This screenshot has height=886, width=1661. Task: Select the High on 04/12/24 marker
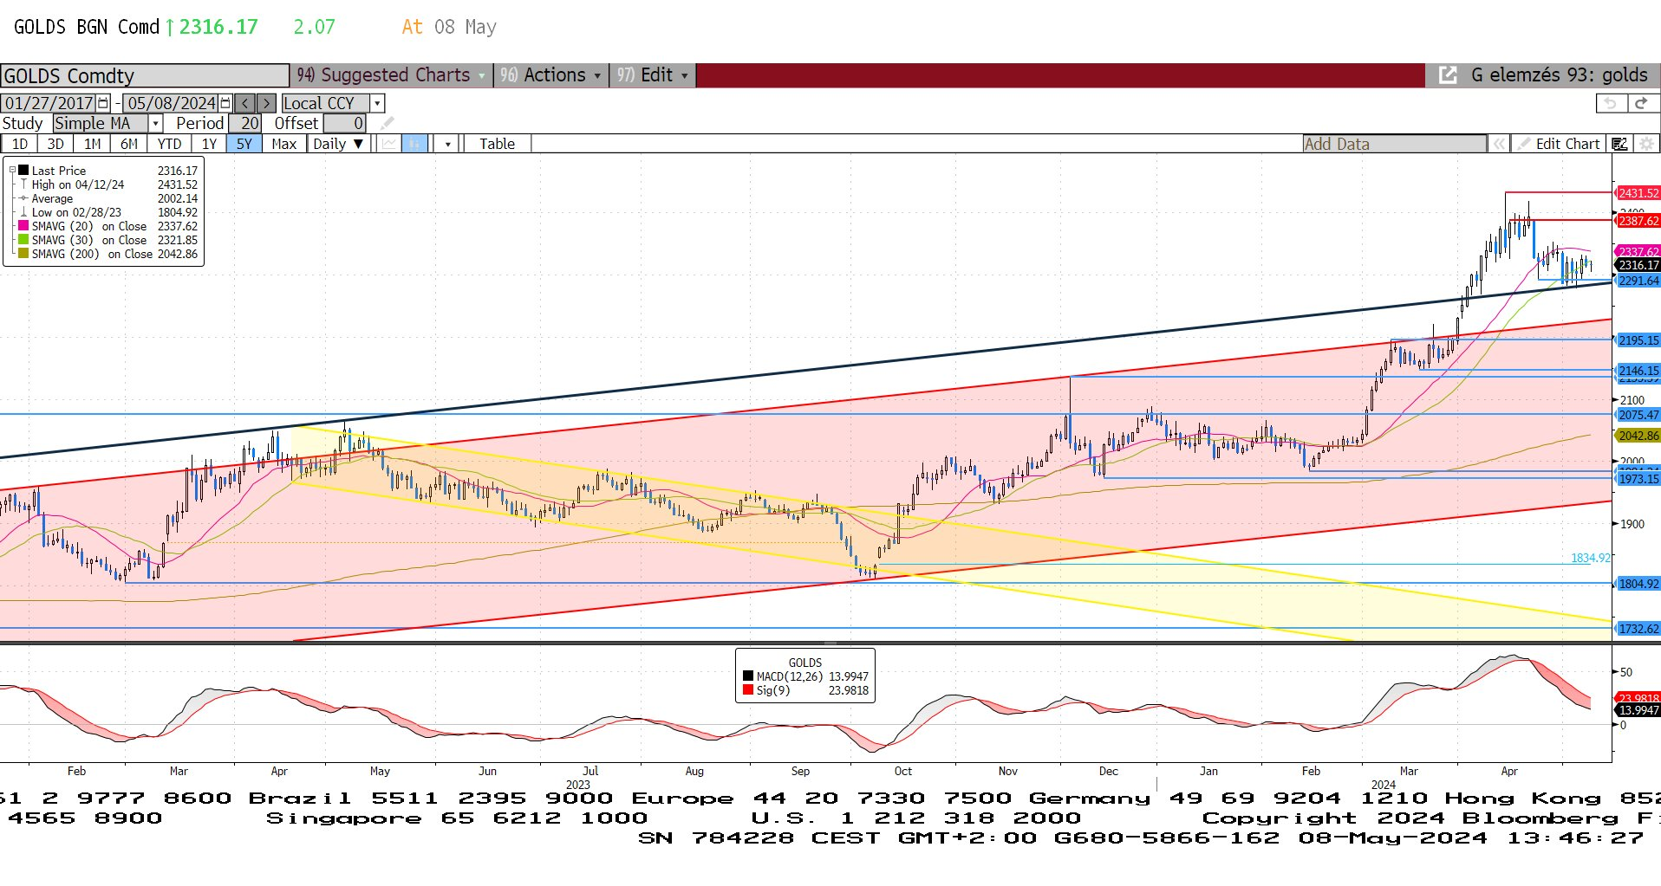click(23, 184)
